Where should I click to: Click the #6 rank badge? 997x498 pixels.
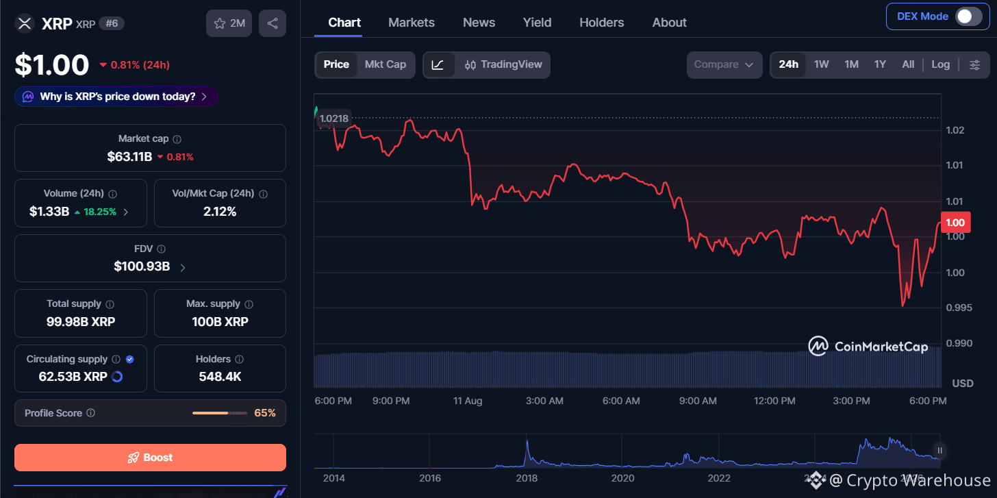coord(112,23)
